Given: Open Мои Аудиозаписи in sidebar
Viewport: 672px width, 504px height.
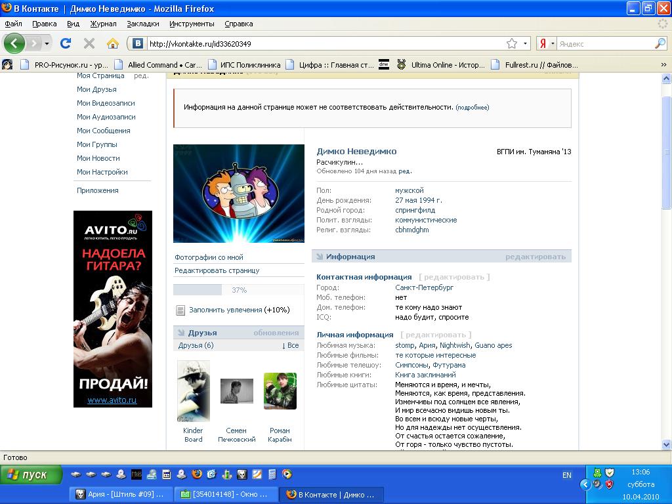Looking at the screenshot, I should point(106,117).
